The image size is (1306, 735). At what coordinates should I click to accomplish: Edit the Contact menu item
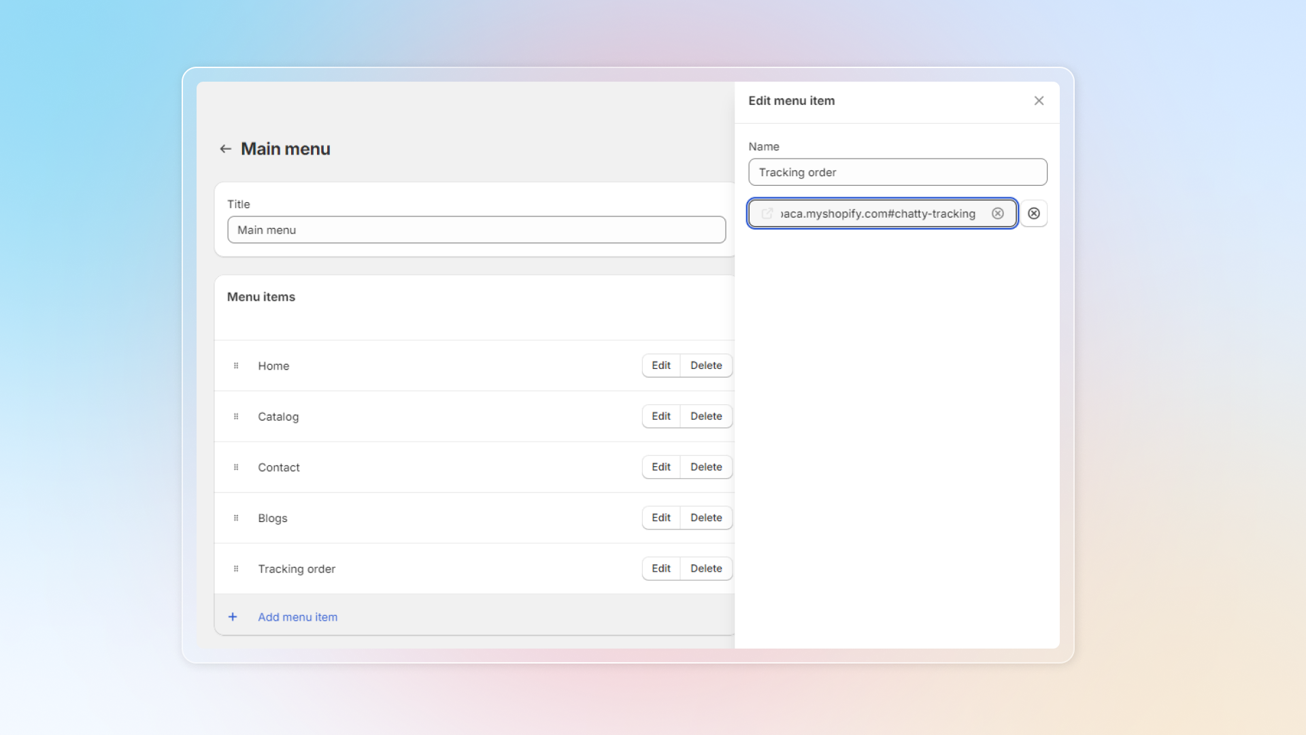point(660,467)
